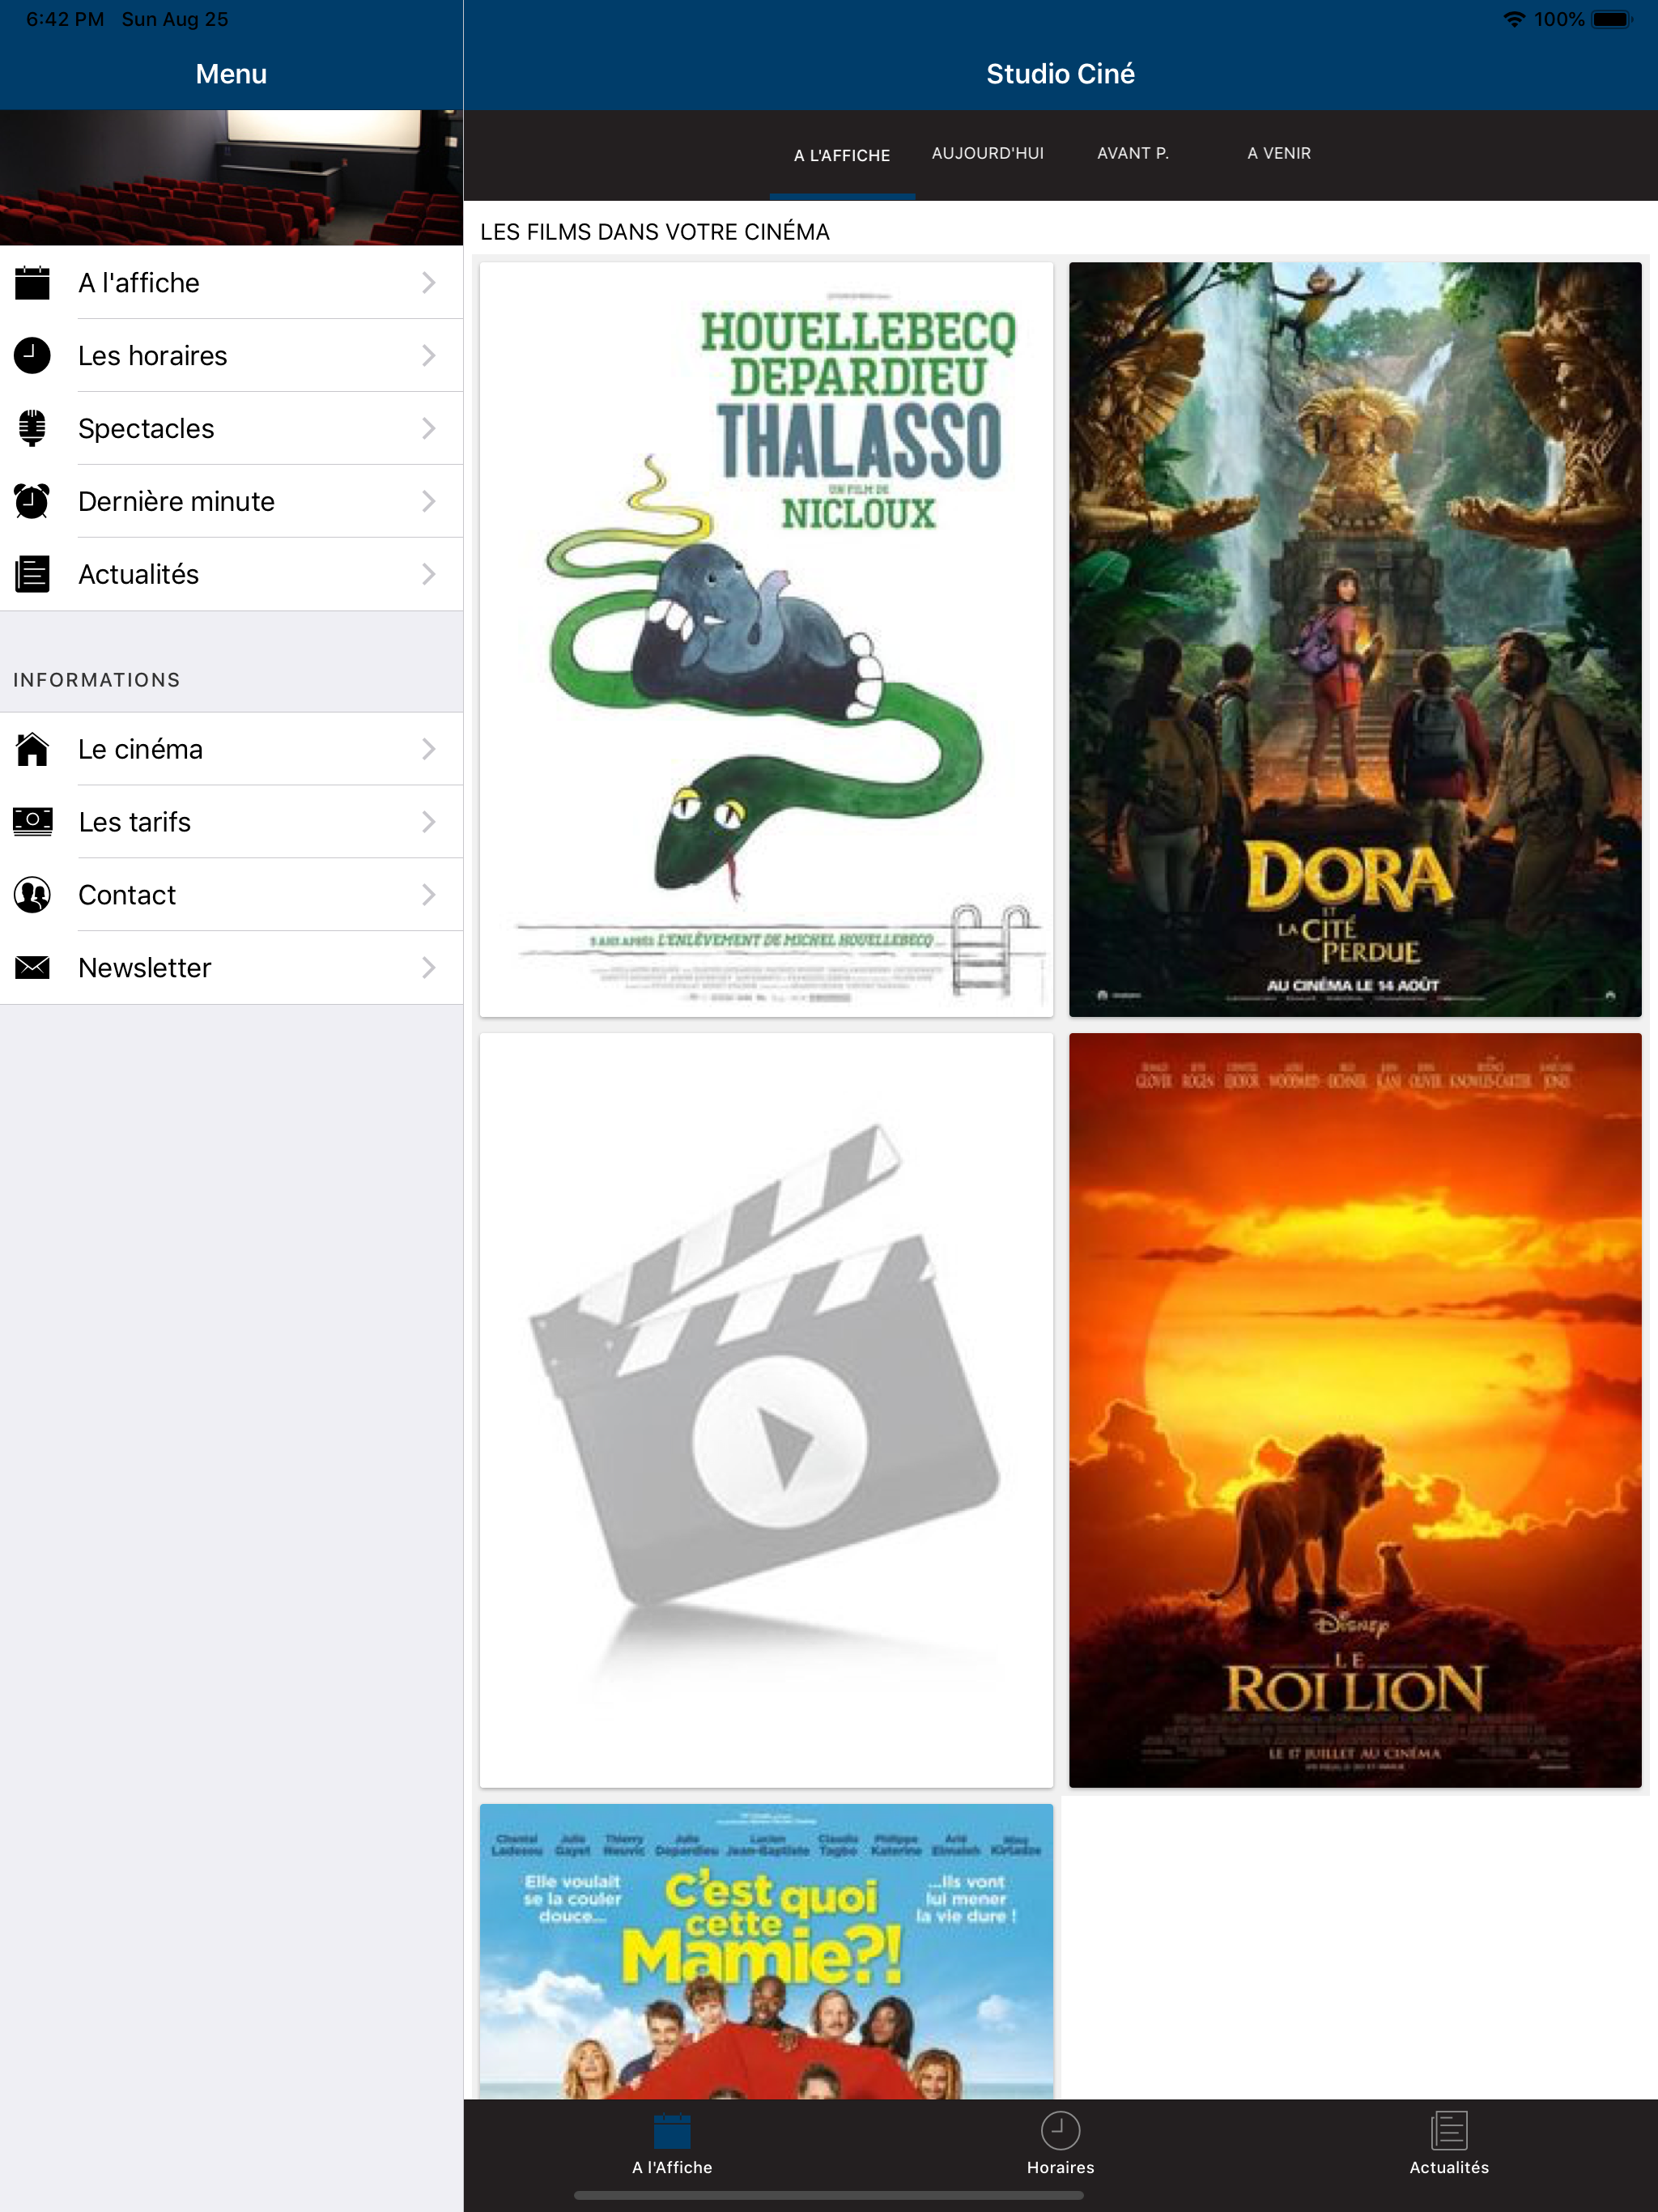Tap the Horaires clock icon in bottom bar
1658x2212 pixels.
point(1060,2131)
